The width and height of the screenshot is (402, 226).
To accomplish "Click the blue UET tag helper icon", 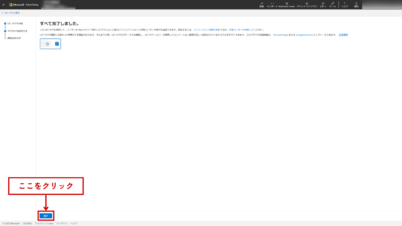I will tap(57, 44).
